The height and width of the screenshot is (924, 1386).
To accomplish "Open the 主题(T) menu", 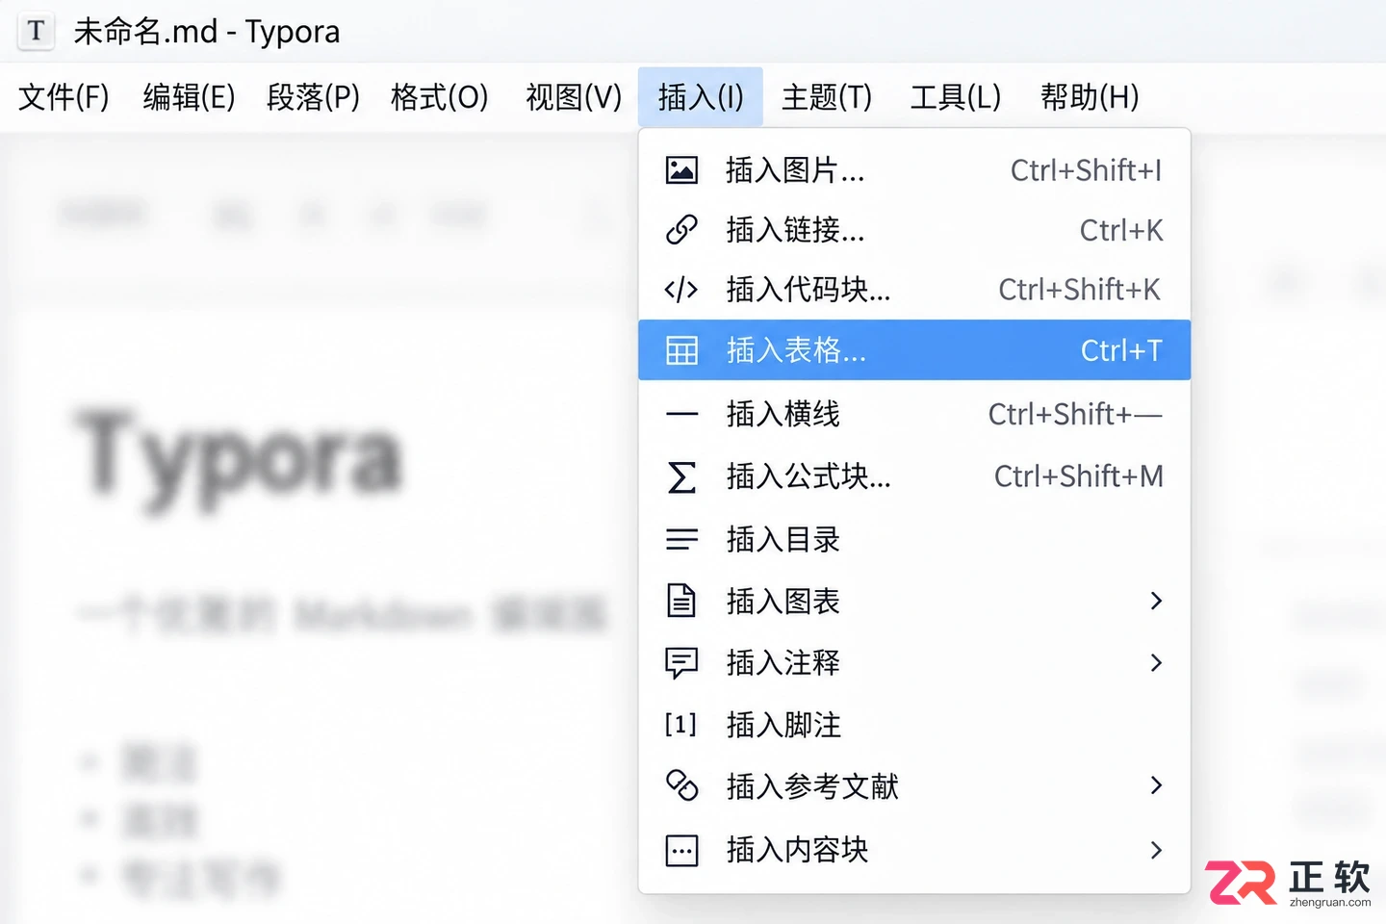I will tap(827, 97).
